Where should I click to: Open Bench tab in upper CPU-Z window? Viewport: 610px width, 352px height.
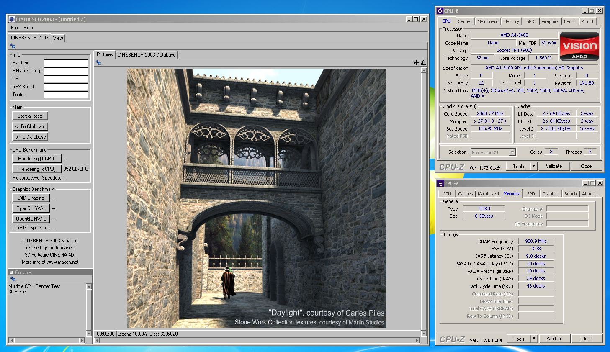point(570,21)
